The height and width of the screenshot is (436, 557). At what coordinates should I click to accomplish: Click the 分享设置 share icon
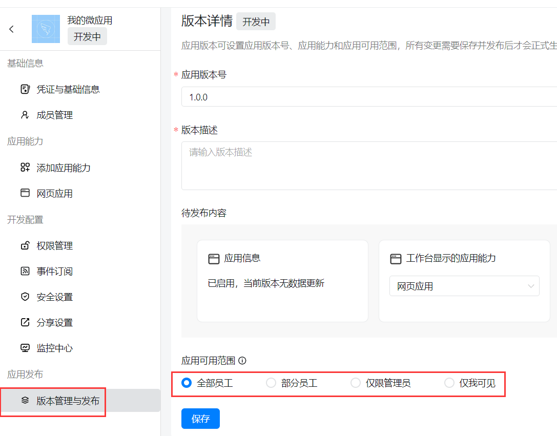click(x=25, y=323)
